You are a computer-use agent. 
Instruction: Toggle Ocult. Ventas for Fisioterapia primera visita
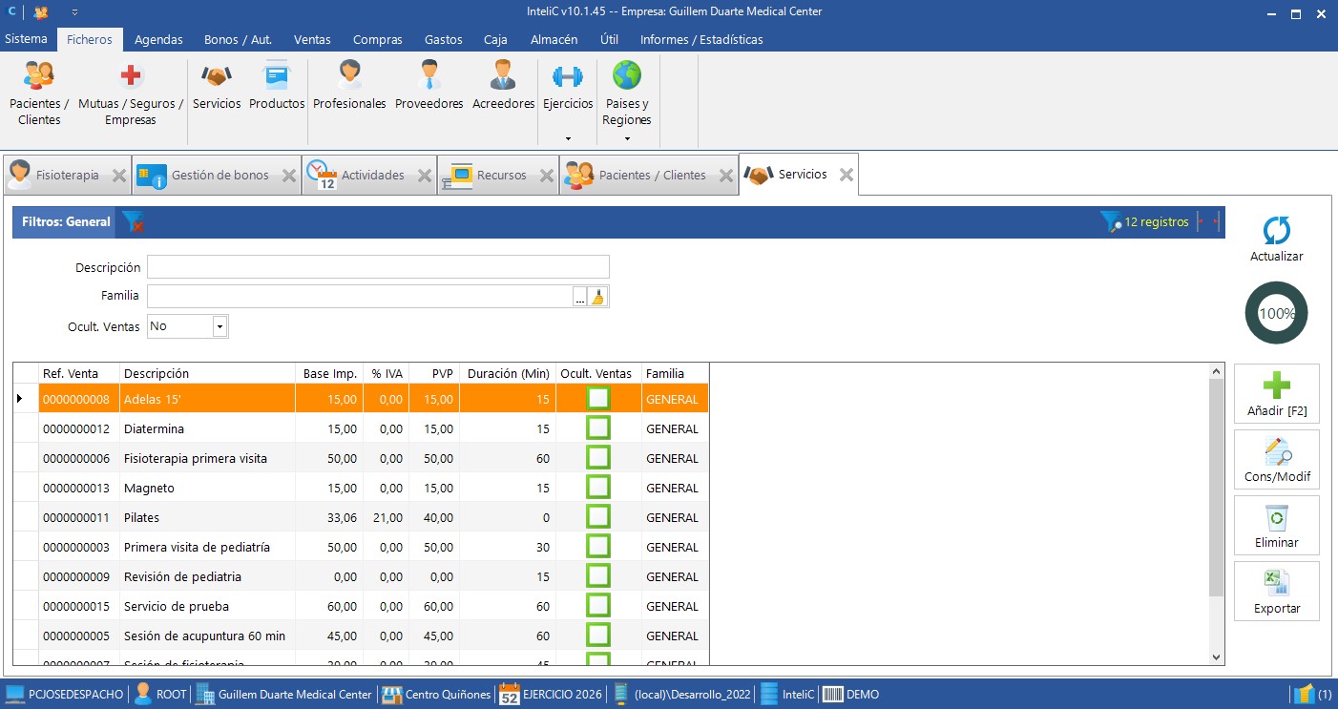pyautogui.click(x=598, y=458)
